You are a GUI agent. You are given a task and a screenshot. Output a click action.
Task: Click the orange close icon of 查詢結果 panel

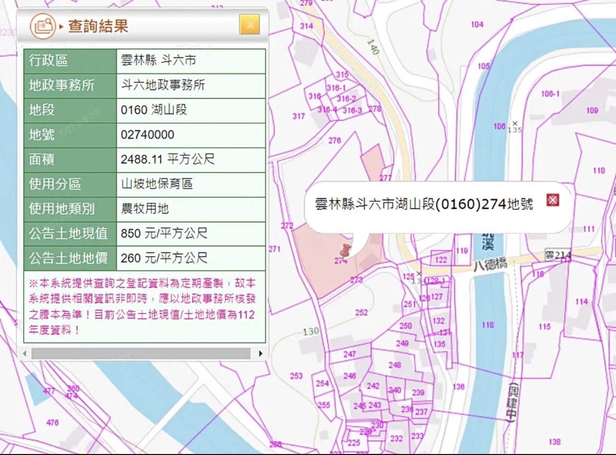[x=250, y=24]
